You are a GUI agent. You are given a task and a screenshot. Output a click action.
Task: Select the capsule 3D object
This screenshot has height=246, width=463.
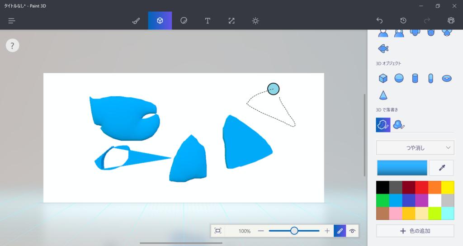tap(431, 78)
